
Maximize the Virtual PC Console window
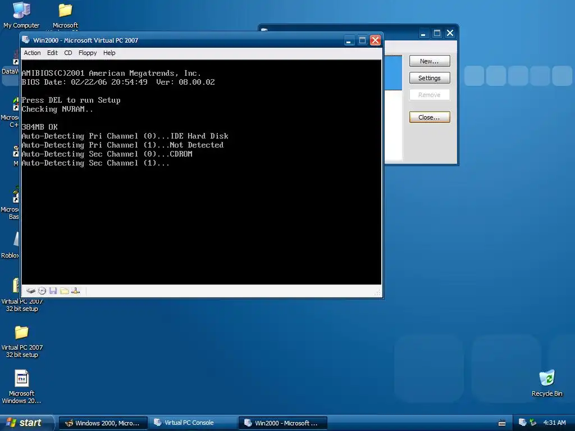tap(437, 33)
